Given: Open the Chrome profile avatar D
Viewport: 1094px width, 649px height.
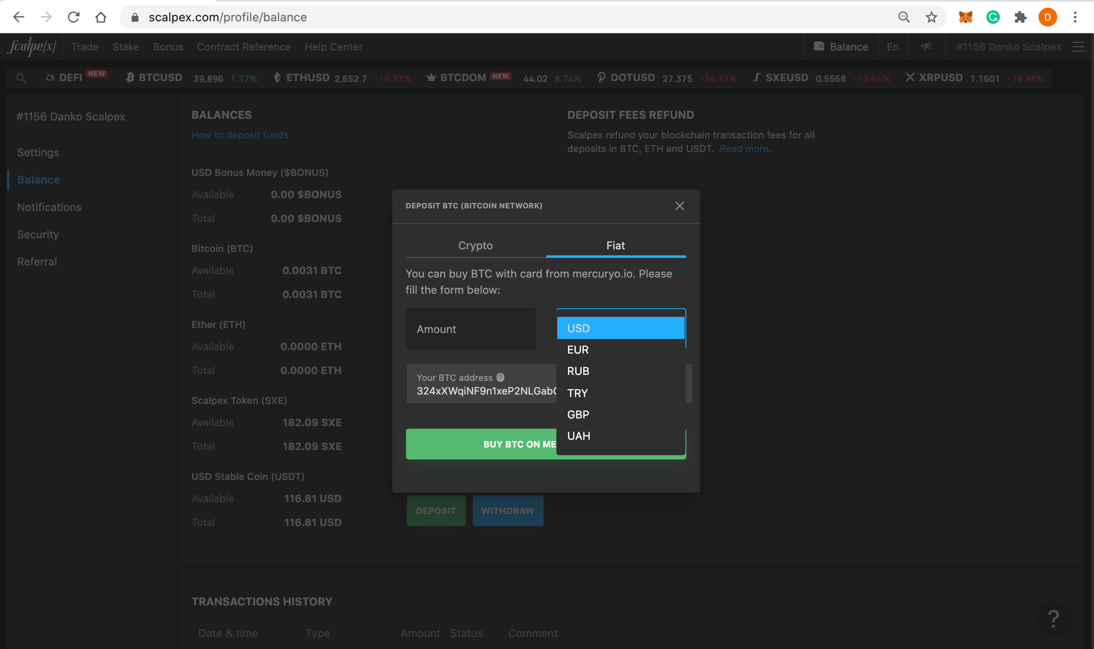Looking at the screenshot, I should tap(1047, 17).
